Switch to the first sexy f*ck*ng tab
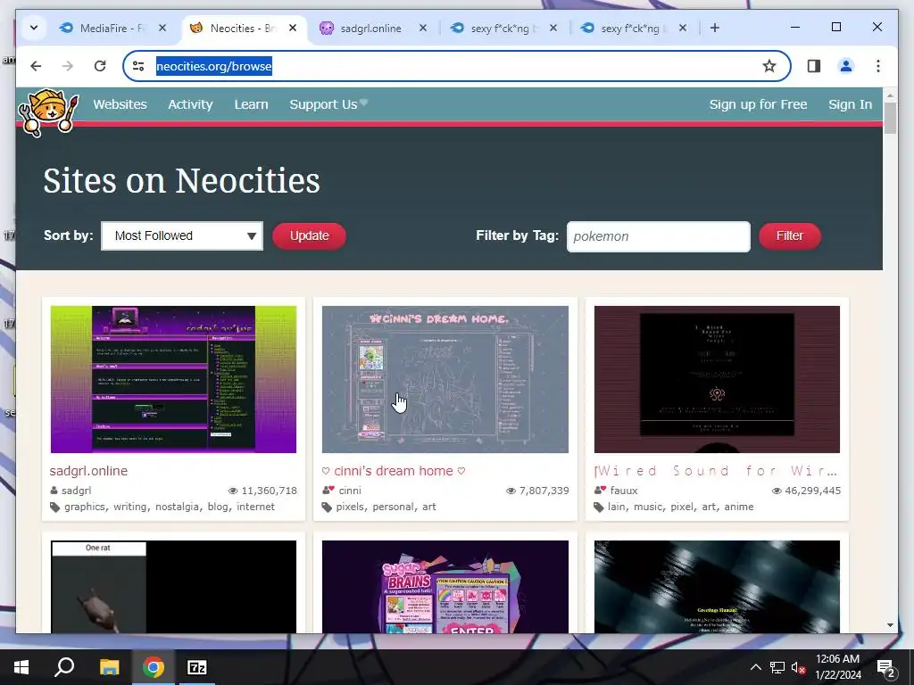Viewport: 914px width, 685px height. pyautogui.click(x=500, y=28)
